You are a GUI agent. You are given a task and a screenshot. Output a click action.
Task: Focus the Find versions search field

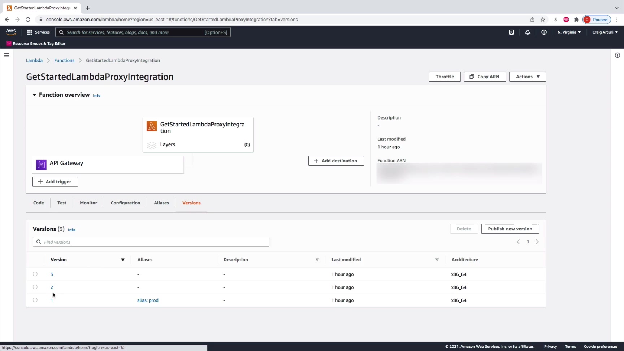tap(151, 242)
